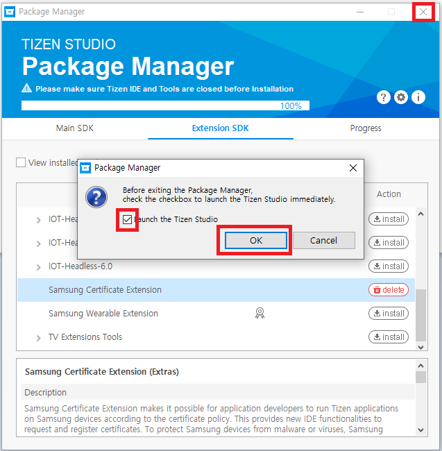
Task: Cancel the exit dialog
Action: 324,241
